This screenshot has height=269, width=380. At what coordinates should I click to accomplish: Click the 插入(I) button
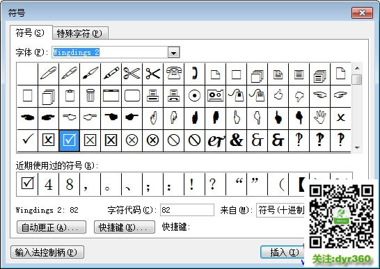point(283,252)
